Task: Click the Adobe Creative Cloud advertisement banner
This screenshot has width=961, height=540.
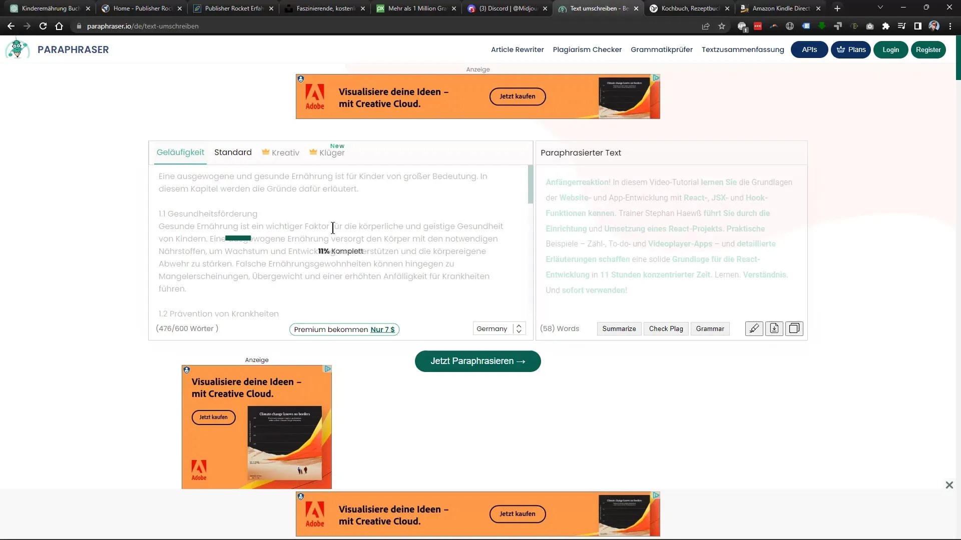Action: pos(478,96)
